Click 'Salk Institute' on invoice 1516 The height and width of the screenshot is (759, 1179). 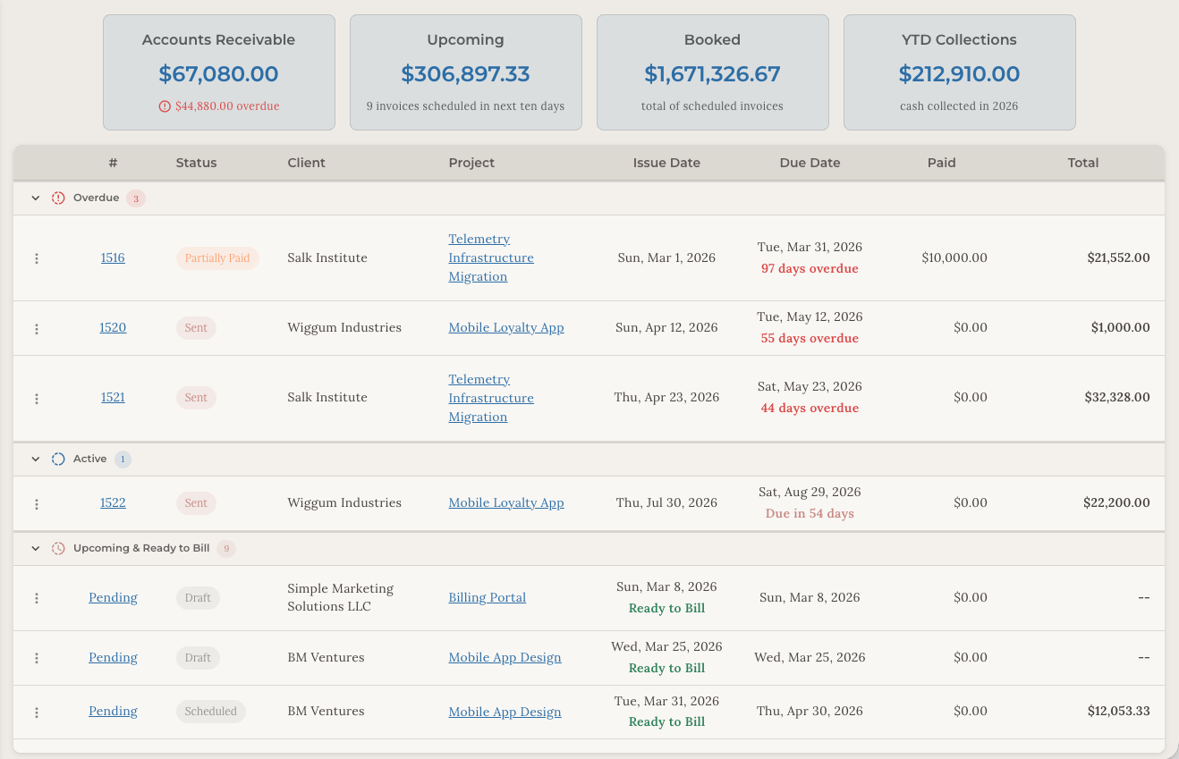(327, 257)
